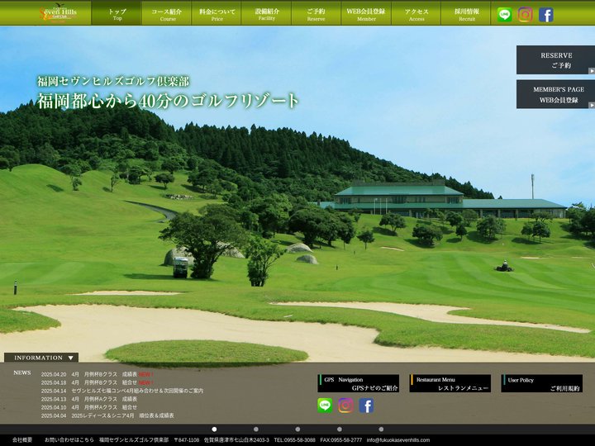Screen dimensions: 595x446
Task: Click 福岡セヴンヒルズゴルフ倶楽部 hero subtitle
Action: (x=113, y=81)
